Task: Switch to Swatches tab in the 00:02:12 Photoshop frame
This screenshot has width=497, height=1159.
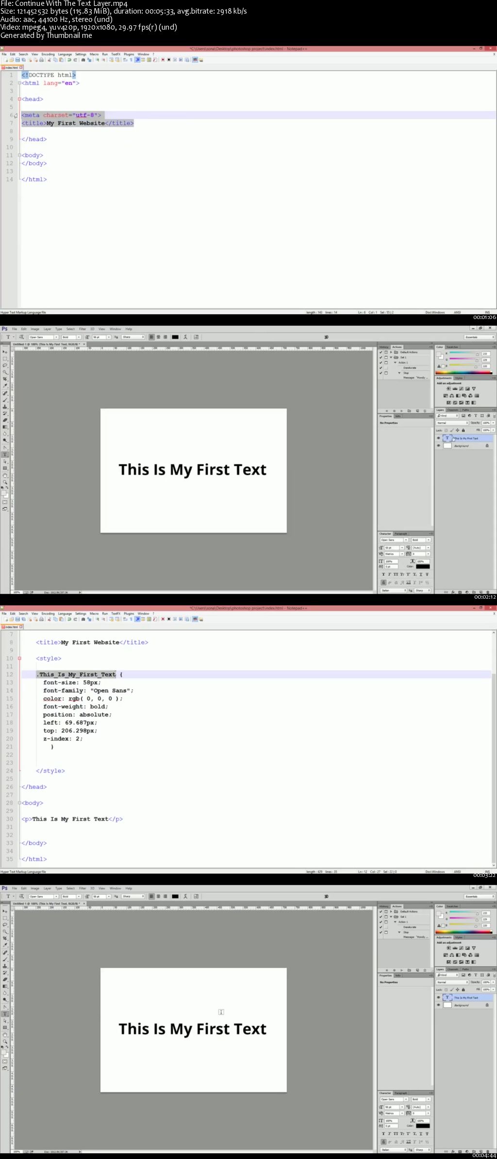Action: pyautogui.click(x=452, y=347)
